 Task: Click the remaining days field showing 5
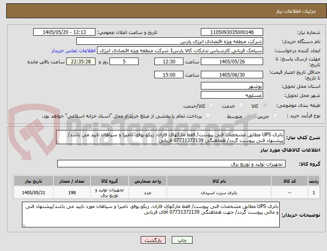(x=124, y=61)
